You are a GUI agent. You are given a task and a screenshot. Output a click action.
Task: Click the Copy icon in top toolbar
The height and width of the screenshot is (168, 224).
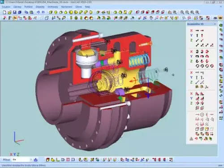[x=26, y=13]
